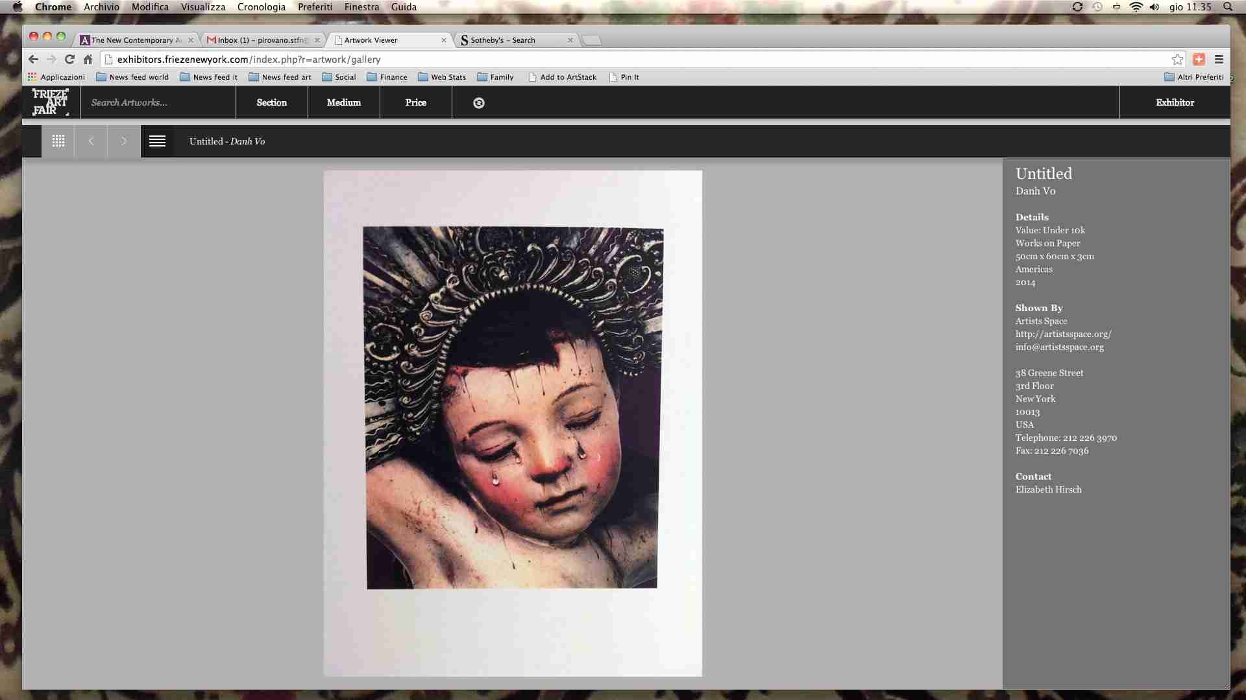
Task: Open the Cronologia menu
Action: (x=261, y=7)
